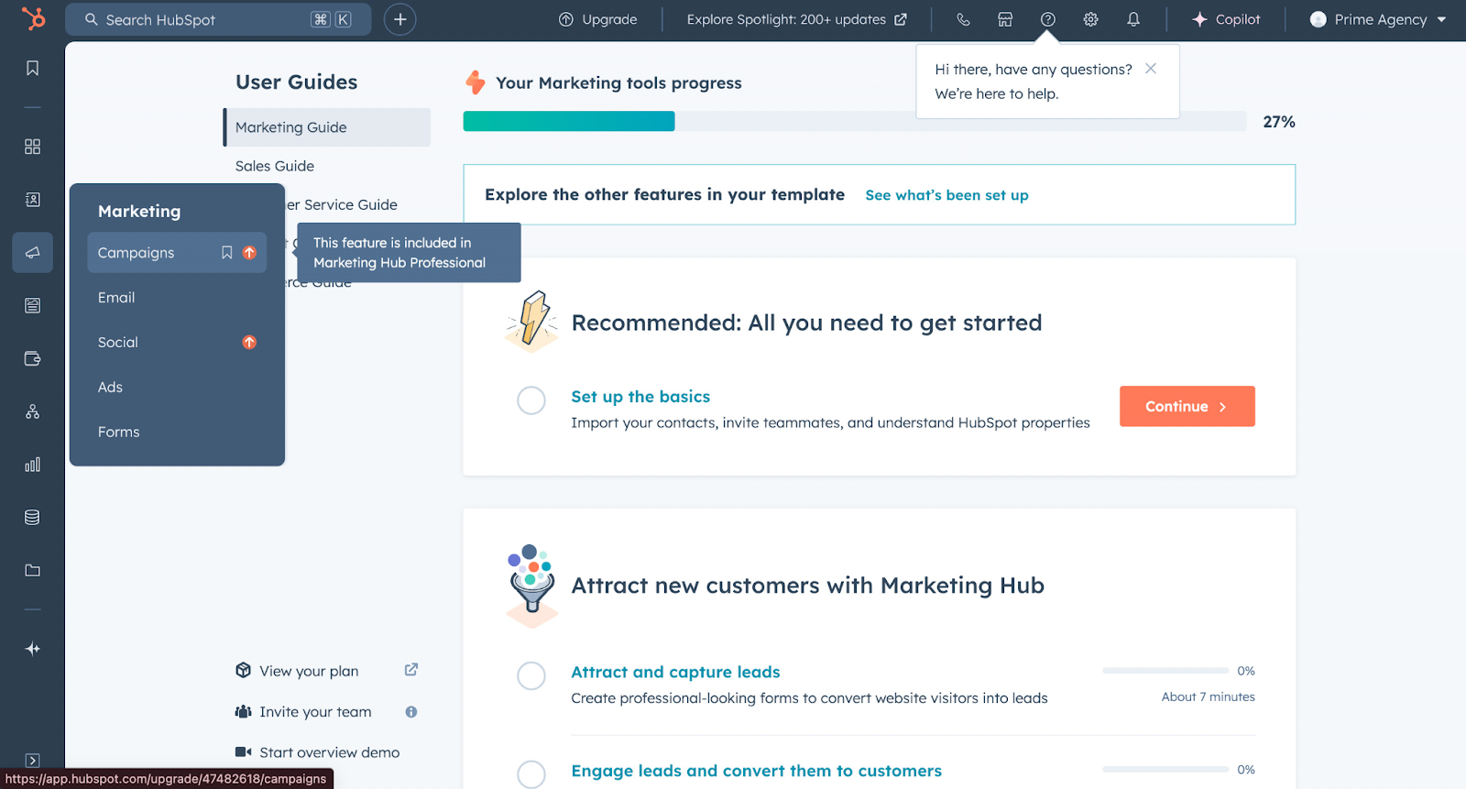Open CRM contacts icon in sidebar
The image size is (1466, 789).
(x=32, y=200)
